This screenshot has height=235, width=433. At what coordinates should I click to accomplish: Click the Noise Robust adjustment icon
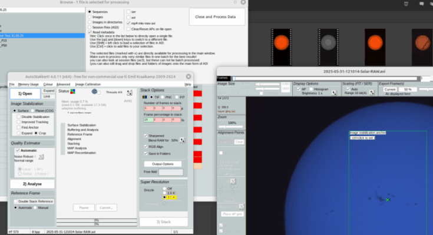(x=41, y=156)
